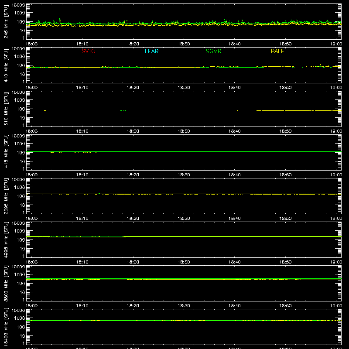The height and width of the screenshot is (349, 349).
Task: Select the 4995 MHz [SFU] axis title
Action: pos(6,240)
